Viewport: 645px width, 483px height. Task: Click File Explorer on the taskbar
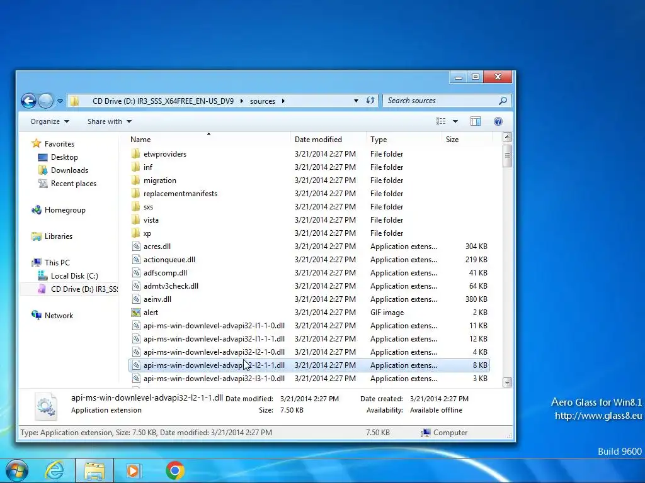[x=94, y=470]
